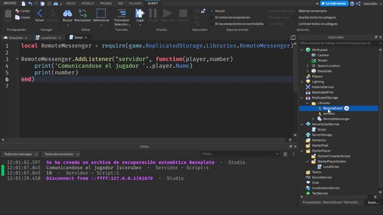Image resolution: width=383 pixels, height=215 pixels.
Task: Select the RemoteMessenger module script
Action: (336, 119)
